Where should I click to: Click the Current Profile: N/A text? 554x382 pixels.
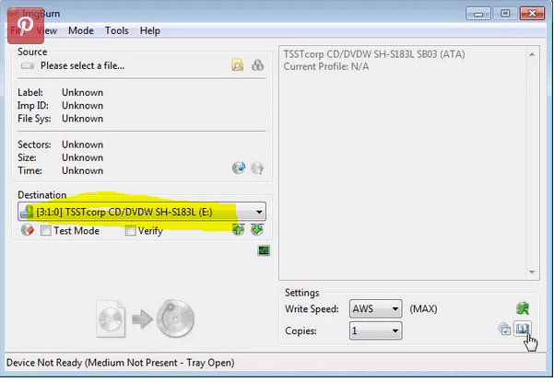(x=326, y=66)
